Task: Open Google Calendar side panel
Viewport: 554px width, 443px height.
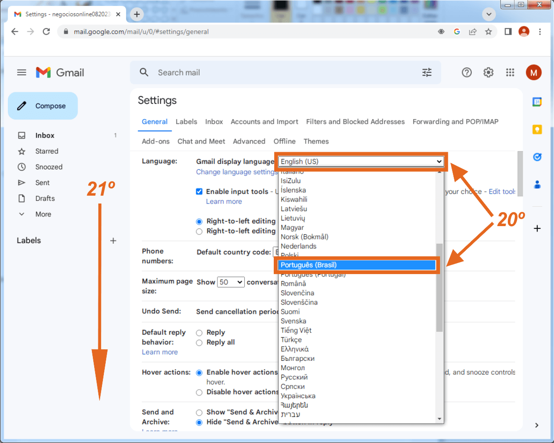Action: [x=537, y=102]
